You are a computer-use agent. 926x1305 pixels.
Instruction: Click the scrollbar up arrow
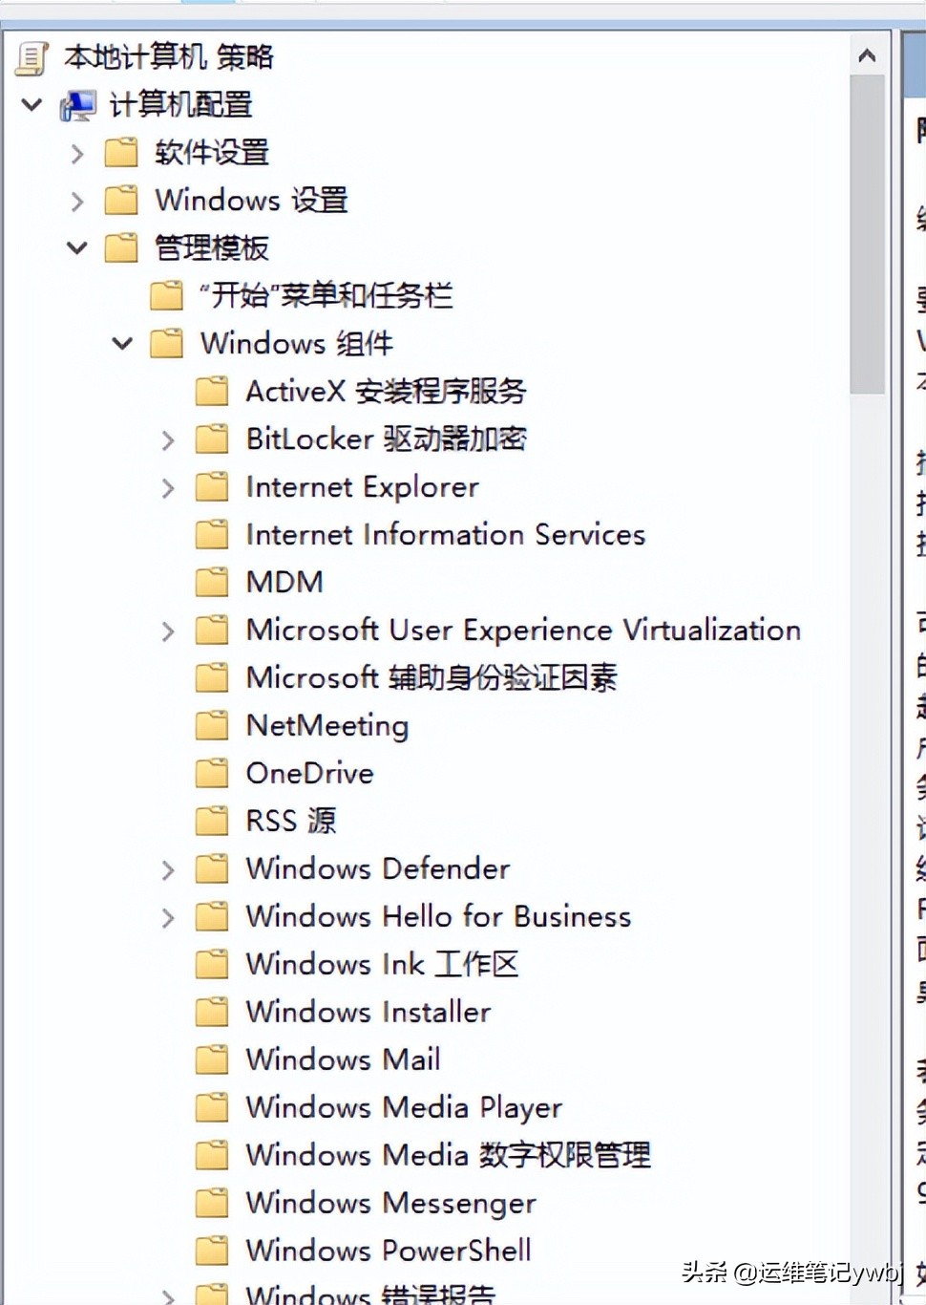coord(867,54)
